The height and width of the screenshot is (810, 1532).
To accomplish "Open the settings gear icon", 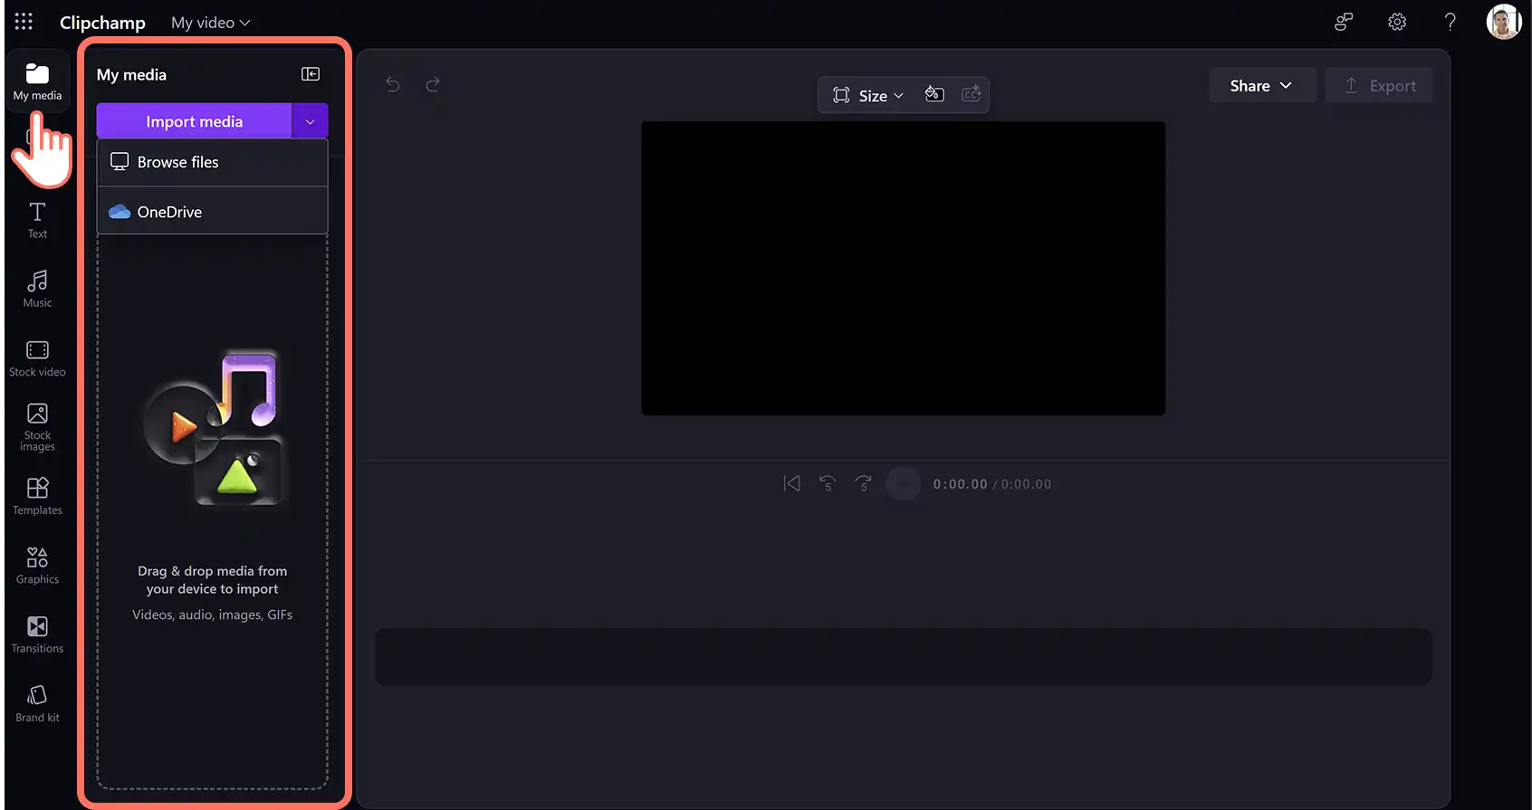I will click(x=1397, y=22).
